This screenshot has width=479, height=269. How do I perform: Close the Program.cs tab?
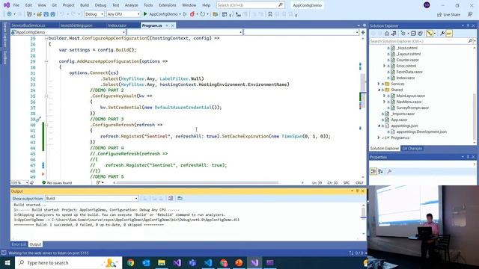pos(172,25)
